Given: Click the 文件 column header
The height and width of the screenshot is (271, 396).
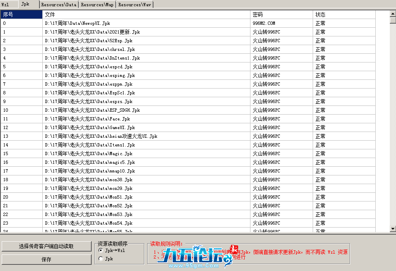Looking at the screenshot, I should coord(146,14).
